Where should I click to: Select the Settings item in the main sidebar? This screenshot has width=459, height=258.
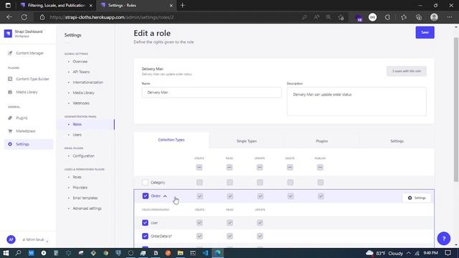click(29, 144)
